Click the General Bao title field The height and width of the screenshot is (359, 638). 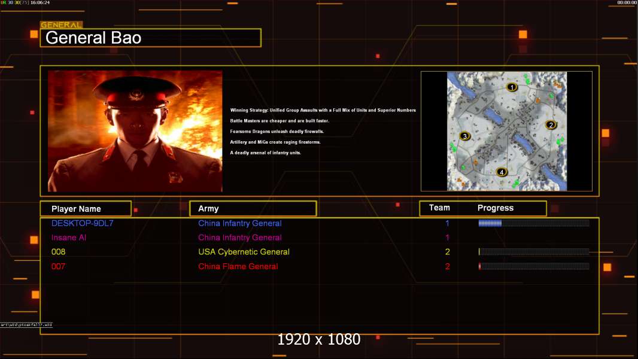[x=151, y=38]
